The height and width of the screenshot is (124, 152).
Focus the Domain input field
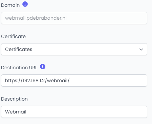click(x=74, y=18)
